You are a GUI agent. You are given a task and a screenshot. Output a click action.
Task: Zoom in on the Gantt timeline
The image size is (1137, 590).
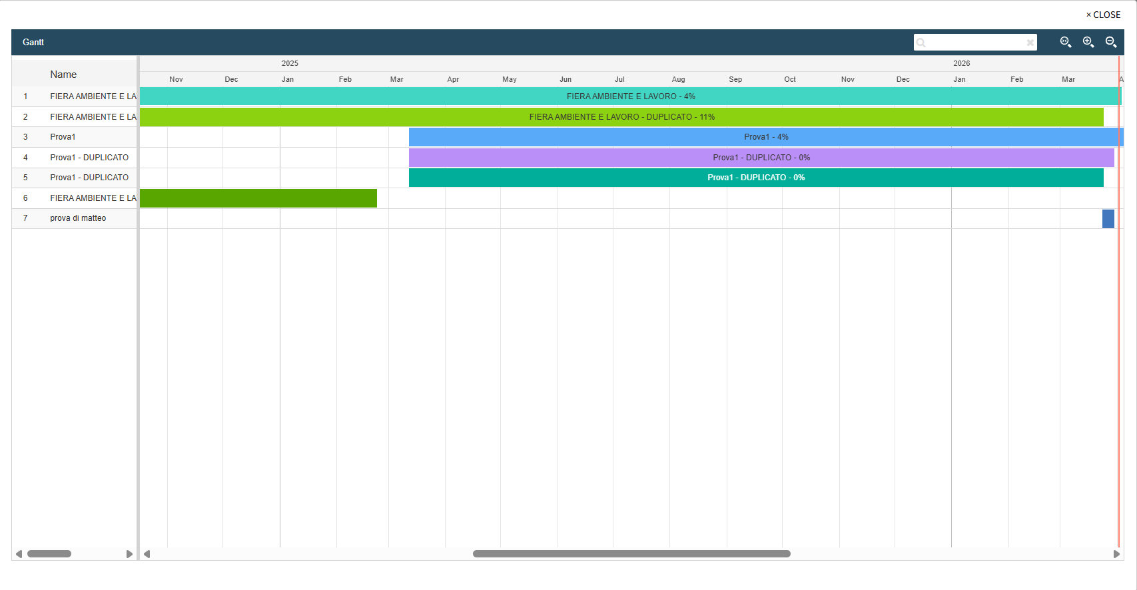click(1088, 42)
